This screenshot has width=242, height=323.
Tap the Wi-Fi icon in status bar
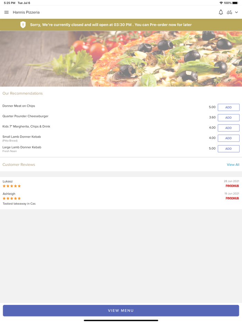221,2
